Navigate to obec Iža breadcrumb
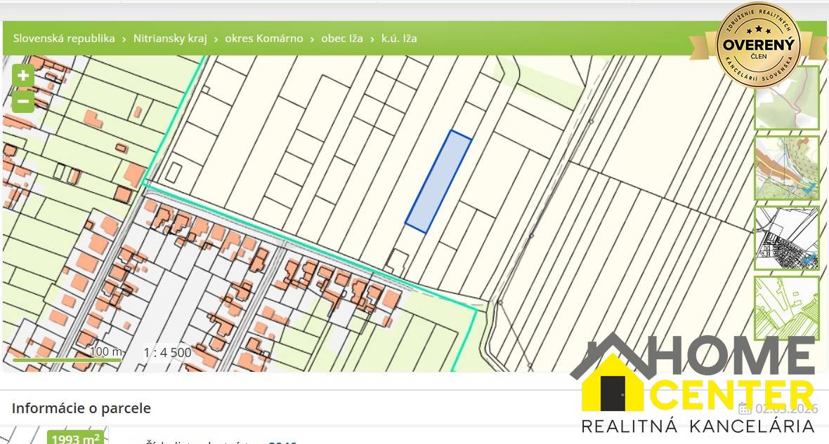 pos(342,39)
